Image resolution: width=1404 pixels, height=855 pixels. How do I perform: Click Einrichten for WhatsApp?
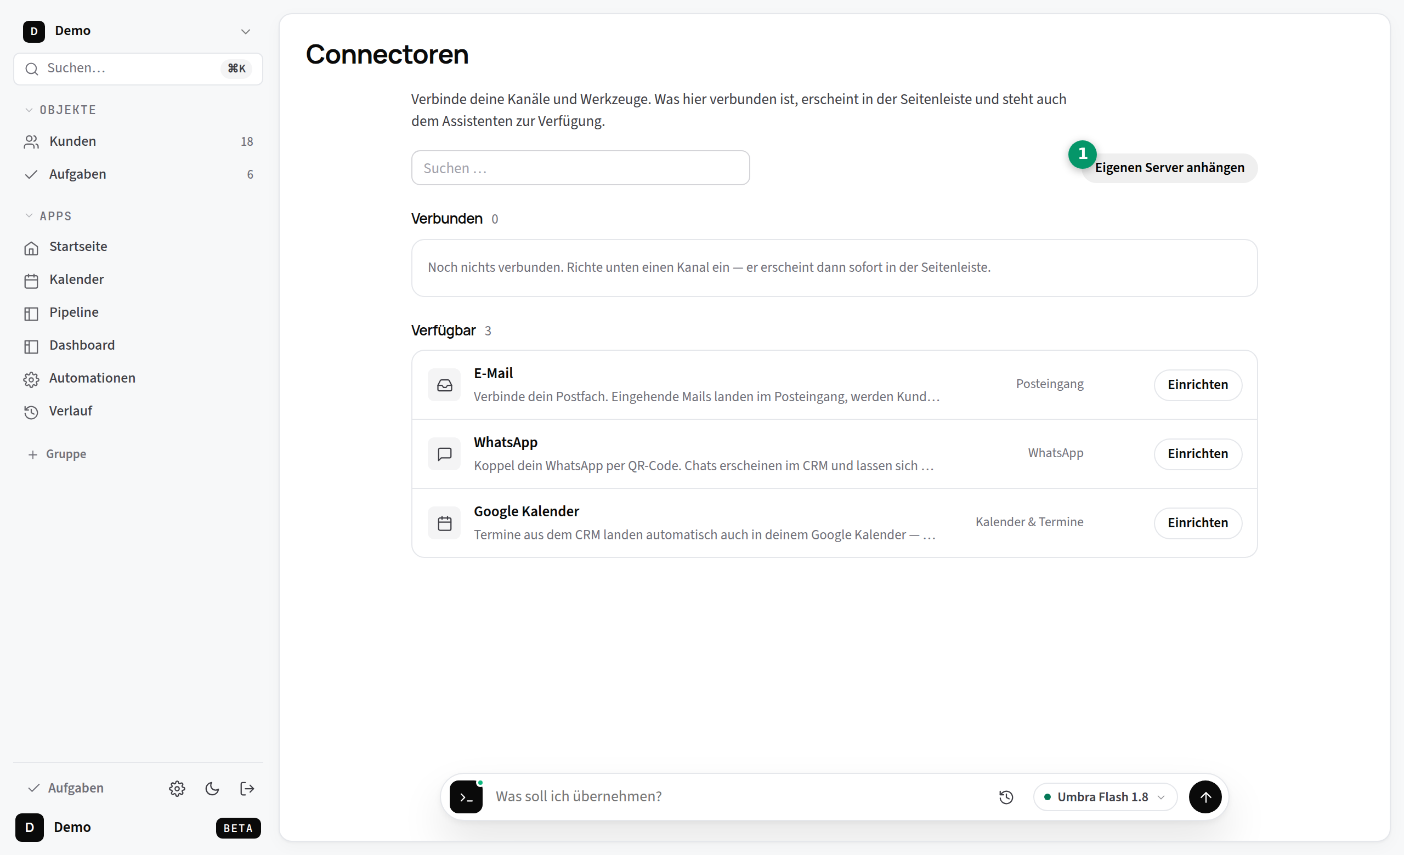click(1198, 454)
